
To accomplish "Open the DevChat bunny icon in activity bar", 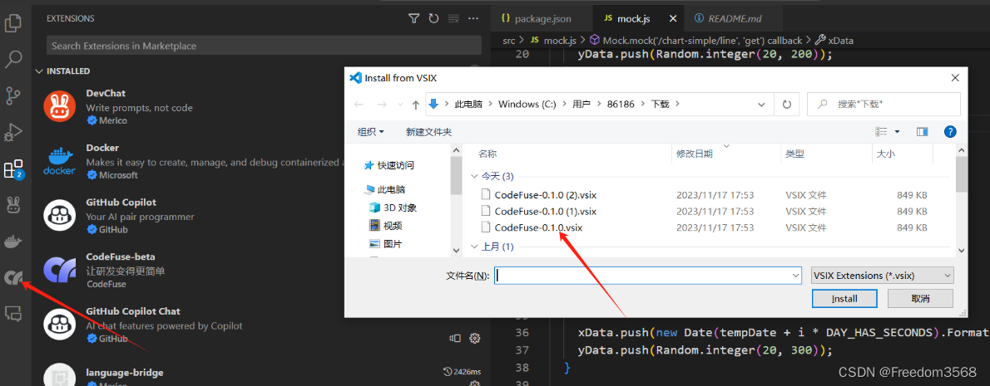I will (x=13, y=205).
